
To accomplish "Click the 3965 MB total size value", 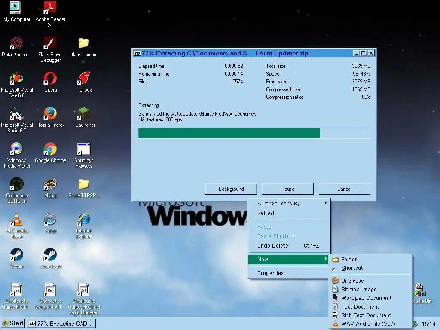I will (x=361, y=66).
